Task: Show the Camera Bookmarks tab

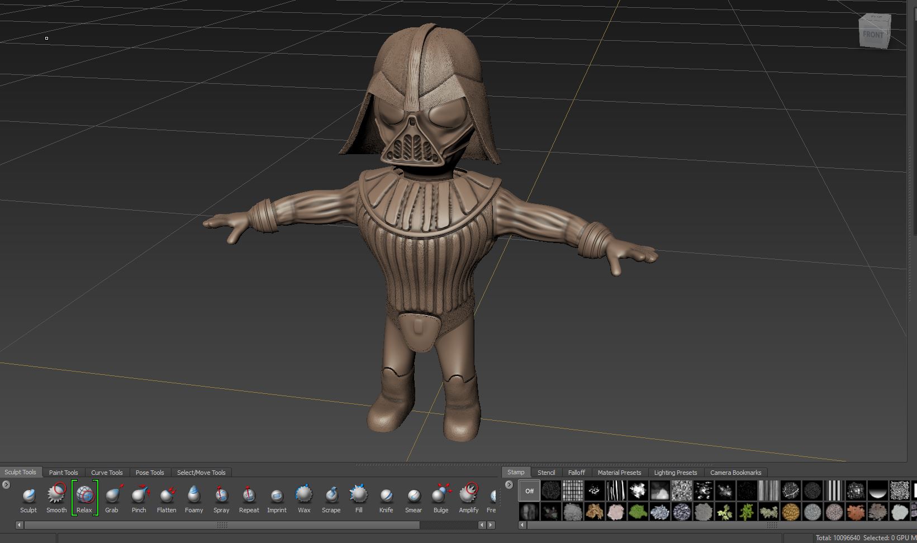Action: point(735,473)
